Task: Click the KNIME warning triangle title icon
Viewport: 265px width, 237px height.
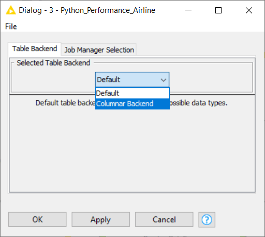Action: pyautogui.click(x=11, y=10)
